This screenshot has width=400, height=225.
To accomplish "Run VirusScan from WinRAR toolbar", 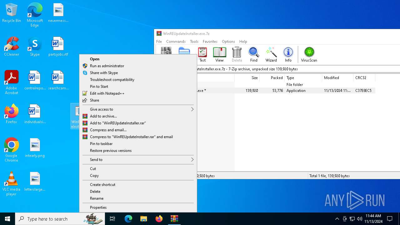I will click(309, 55).
